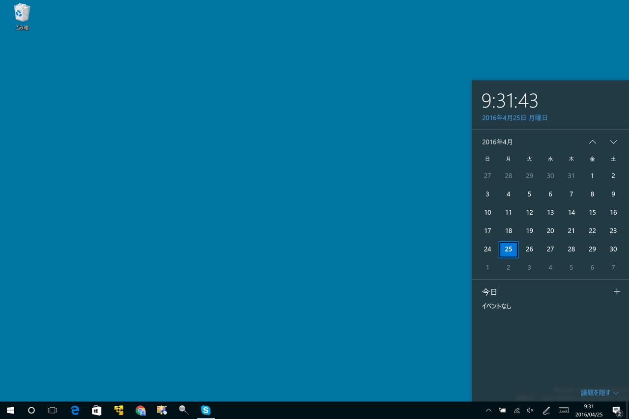Choose day 14 on the calendar

[x=572, y=213]
